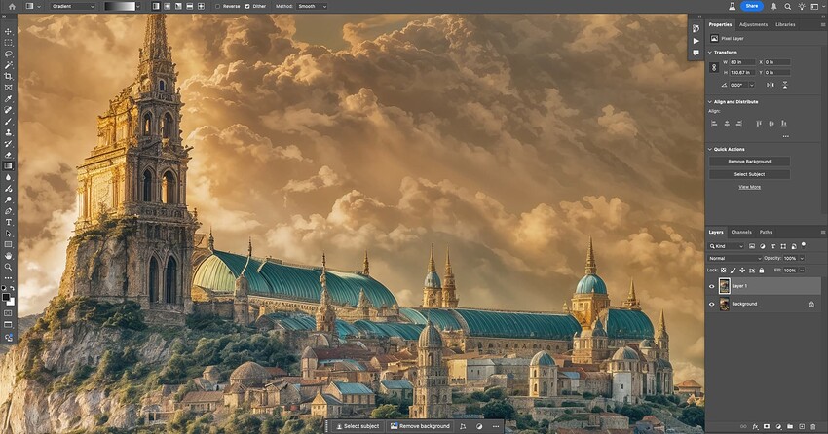Choose the Angle gradient style

click(178, 7)
